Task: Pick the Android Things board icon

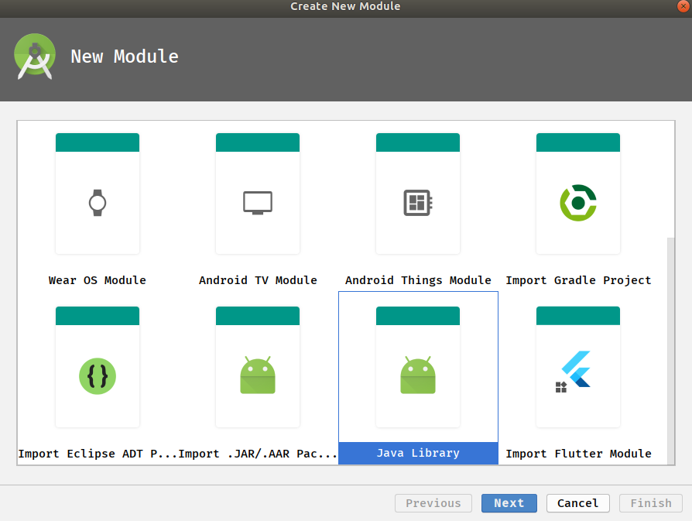Action: click(x=418, y=203)
